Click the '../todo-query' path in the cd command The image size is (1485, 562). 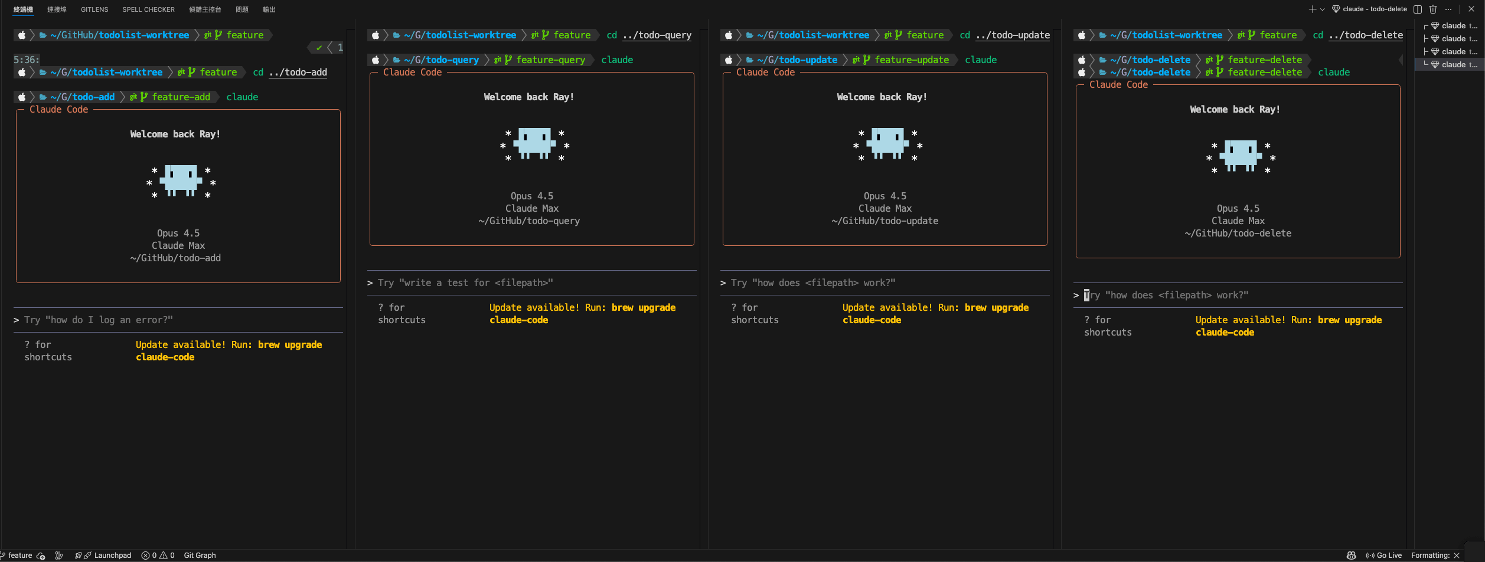(x=657, y=35)
